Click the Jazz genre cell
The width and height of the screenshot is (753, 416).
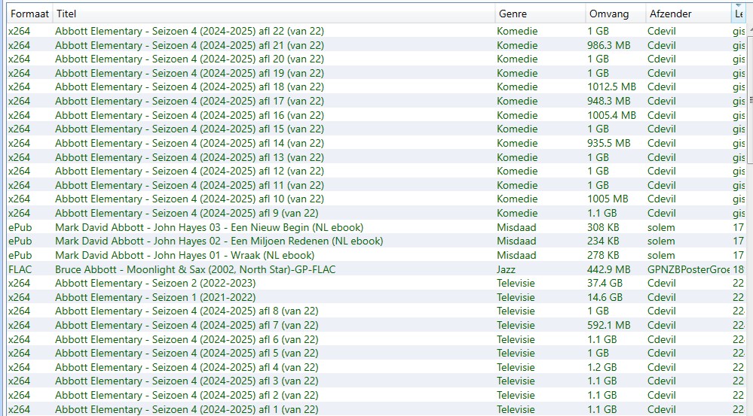(506, 269)
